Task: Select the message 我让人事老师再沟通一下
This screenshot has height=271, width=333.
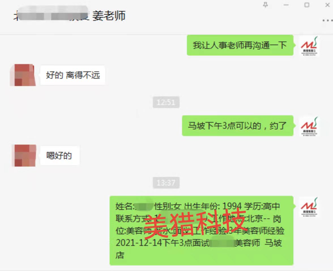Action: tap(240, 45)
